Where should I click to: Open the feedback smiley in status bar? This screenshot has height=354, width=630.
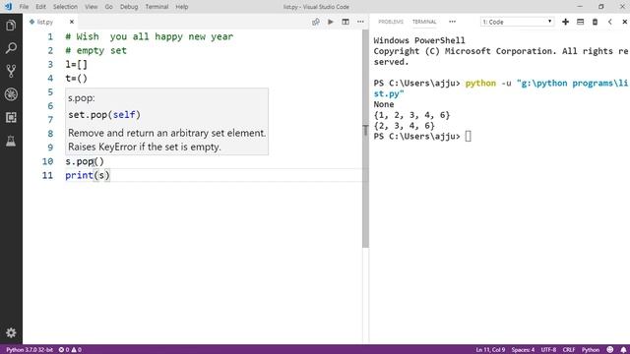pyautogui.click(x=610, y=350)
